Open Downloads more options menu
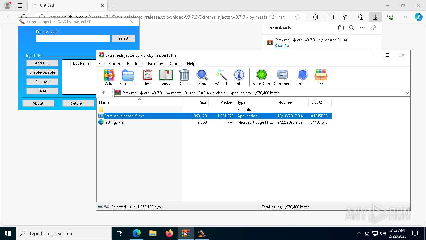Screen dimensions: 426x240 362,28
